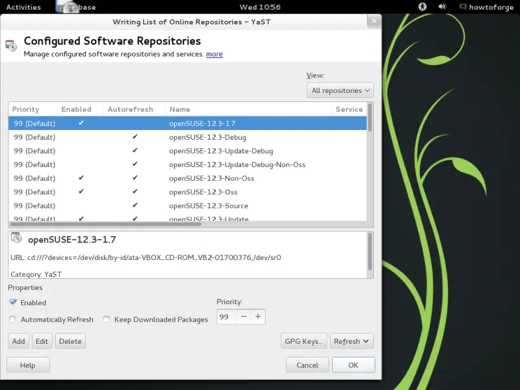The width and height of the screenshot is (520, 390).
Task: Sort by the Autorefresh column header
Action: [135, 109]
